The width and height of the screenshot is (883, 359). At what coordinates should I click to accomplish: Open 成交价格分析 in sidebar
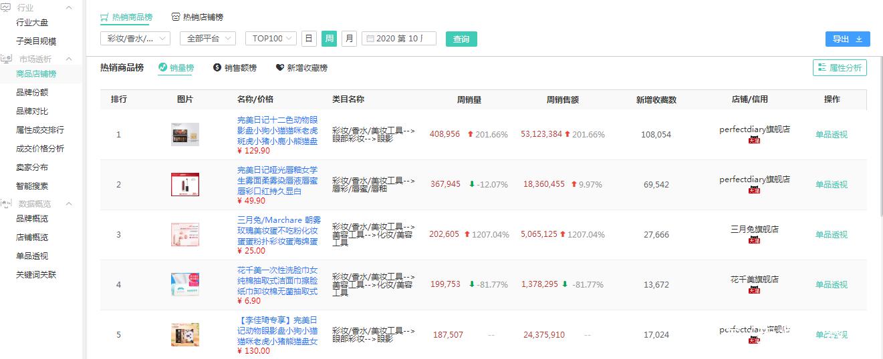pos(40,149)
